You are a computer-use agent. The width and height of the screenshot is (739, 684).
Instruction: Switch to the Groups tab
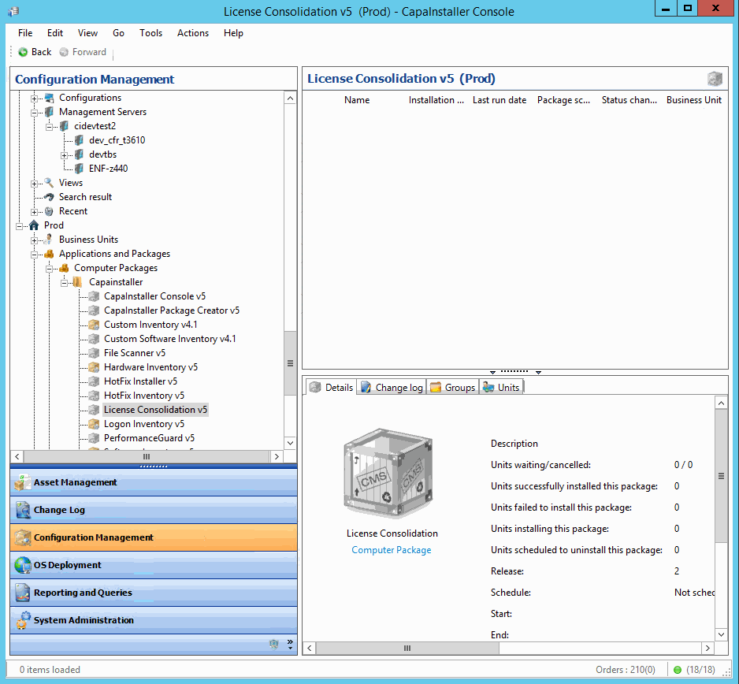(453, 388)
